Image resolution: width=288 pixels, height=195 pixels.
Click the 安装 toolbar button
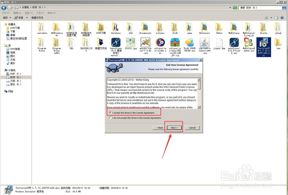point(19,17)
